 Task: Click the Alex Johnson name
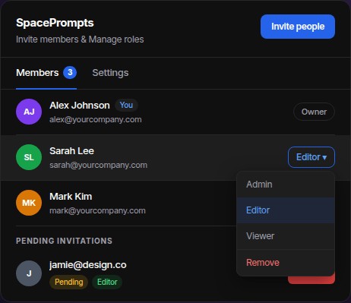tap(80, 106)
